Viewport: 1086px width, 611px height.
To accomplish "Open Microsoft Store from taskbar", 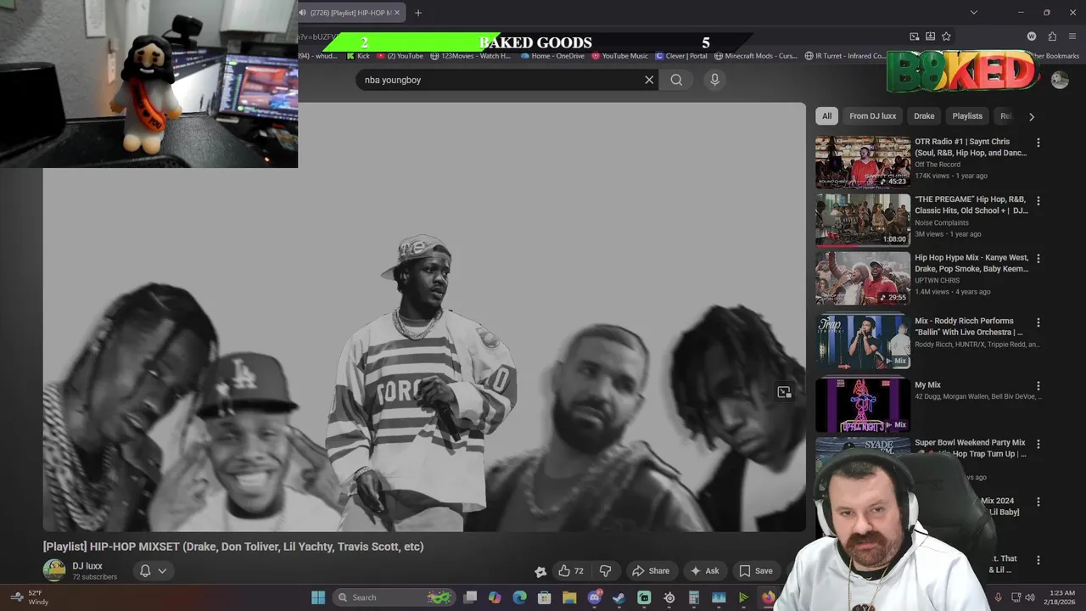I will point(545,597).
